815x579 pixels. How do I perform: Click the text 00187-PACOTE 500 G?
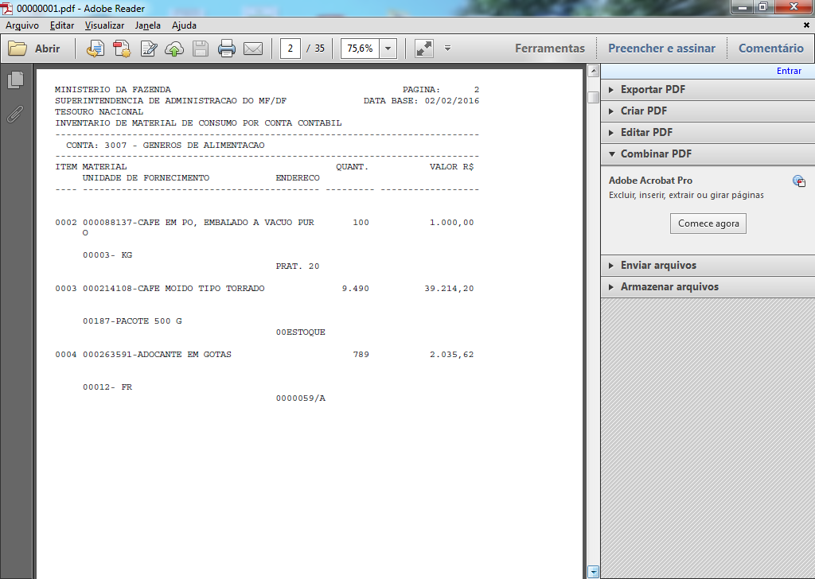tap(133, 321)
